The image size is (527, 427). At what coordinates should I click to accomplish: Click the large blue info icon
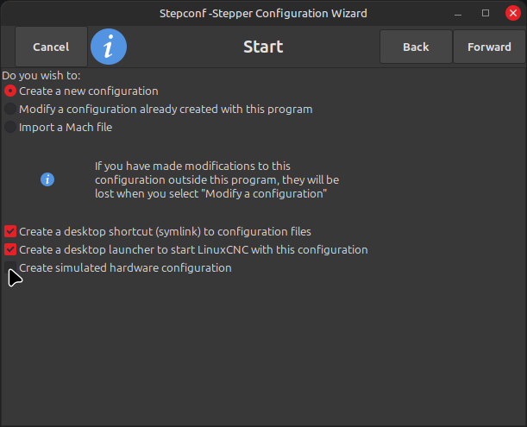pos(109,47)
